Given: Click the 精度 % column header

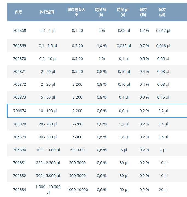Looking at the screenshot, I should coord(100,12).
